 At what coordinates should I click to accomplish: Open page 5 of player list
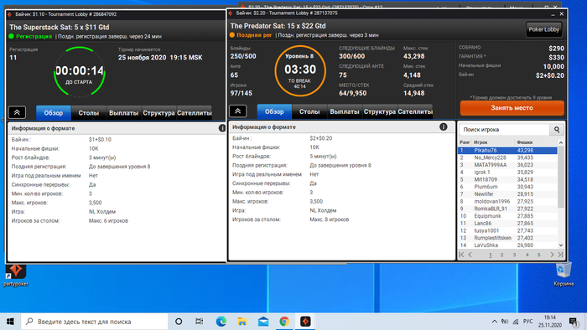[539, 255]
